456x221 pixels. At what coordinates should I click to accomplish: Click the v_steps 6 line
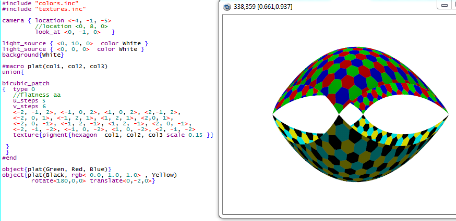29,107
